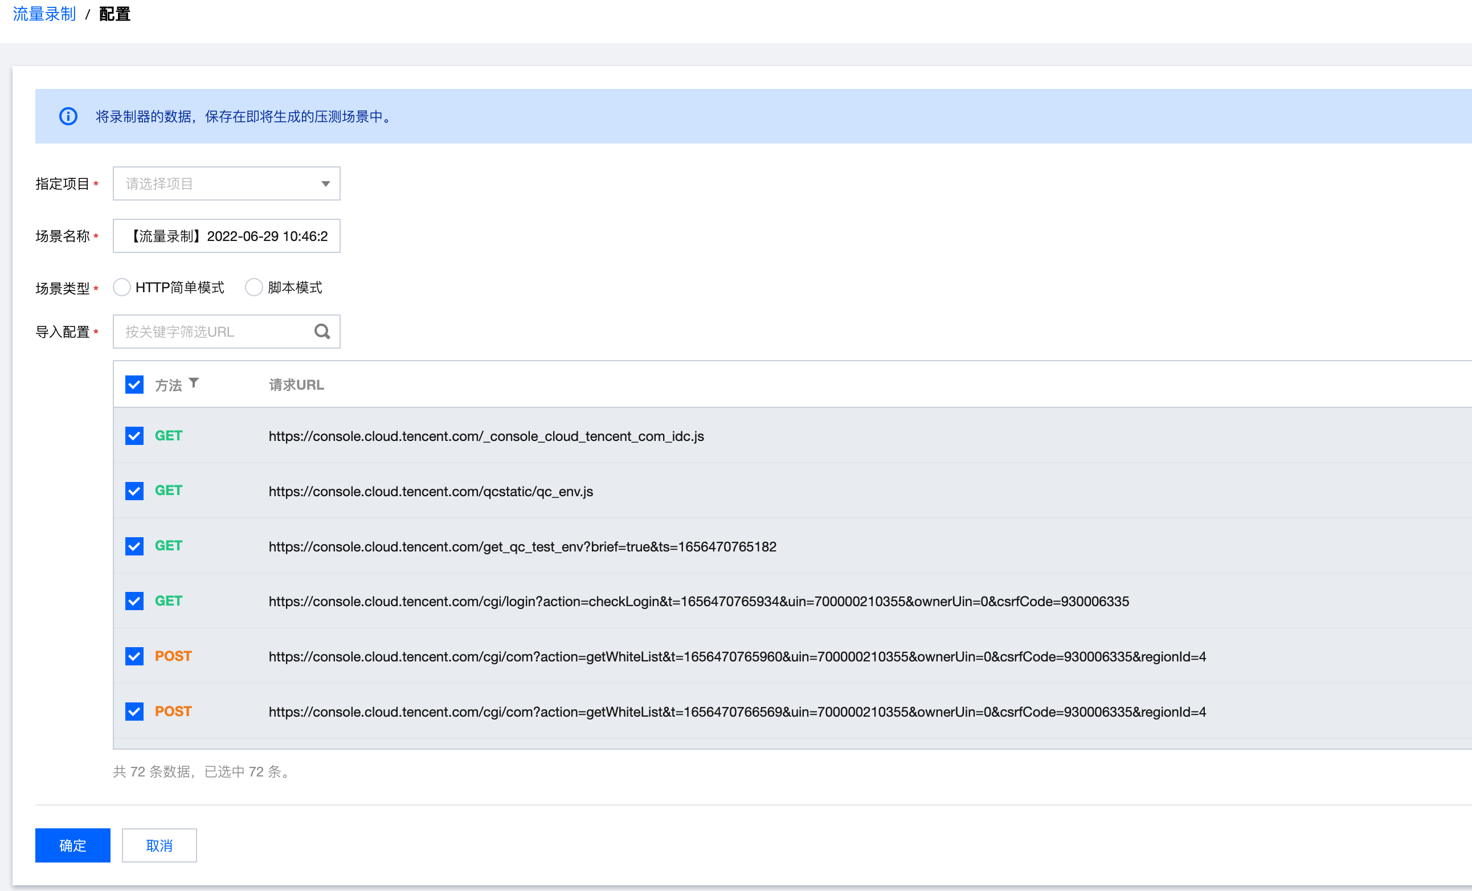1472x891 pixels.
Task: Uncheck the get_qc_test_env row checkbox
Action: point(134,546)
